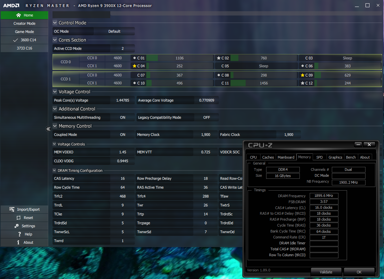384x279 pixels.
Task: Click the gold star on core C 04
Action: point(134,66)
